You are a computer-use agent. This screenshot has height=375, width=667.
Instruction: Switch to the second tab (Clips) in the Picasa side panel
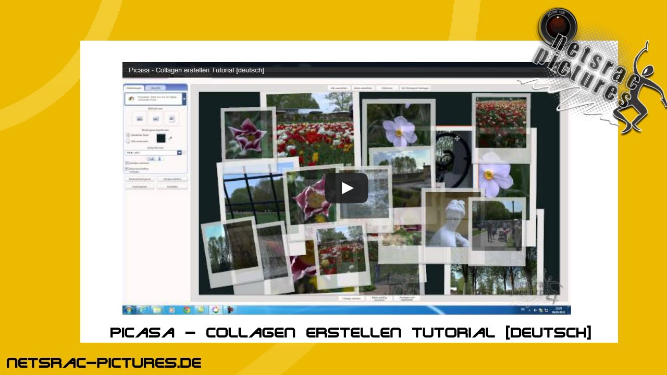tap(155, 88)
